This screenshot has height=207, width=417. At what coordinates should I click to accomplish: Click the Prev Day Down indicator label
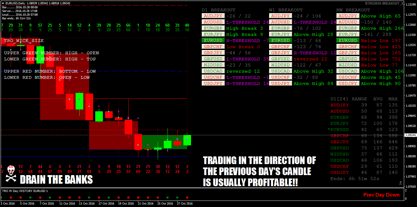(381, 194)
